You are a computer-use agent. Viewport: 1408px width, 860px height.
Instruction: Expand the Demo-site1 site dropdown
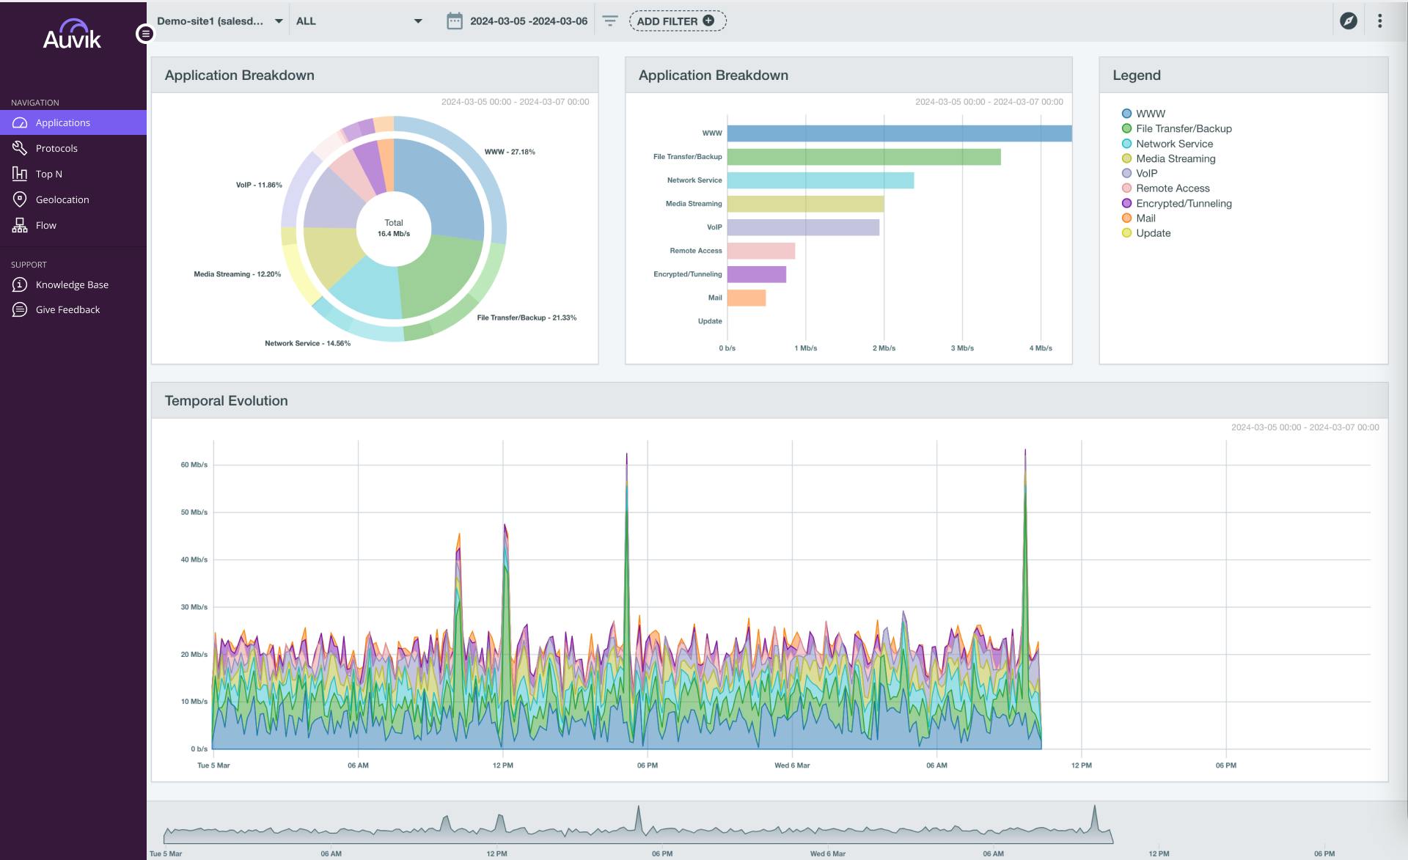click(219, 21)
